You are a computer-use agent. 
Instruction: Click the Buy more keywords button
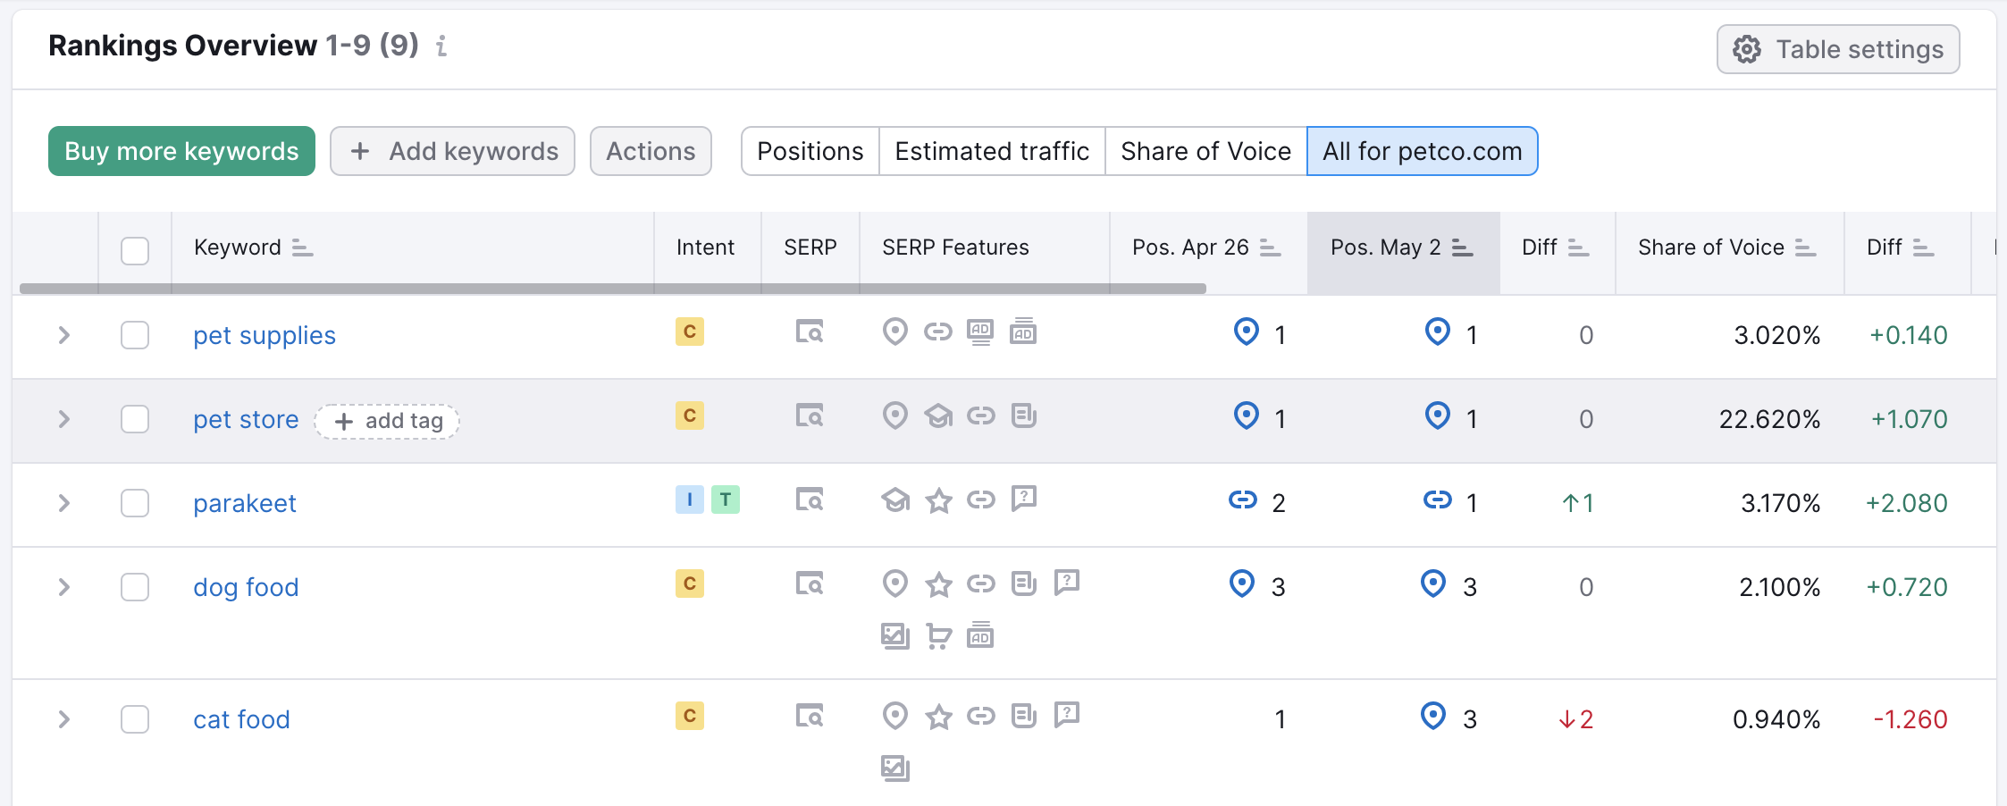(x=181, y=151)
